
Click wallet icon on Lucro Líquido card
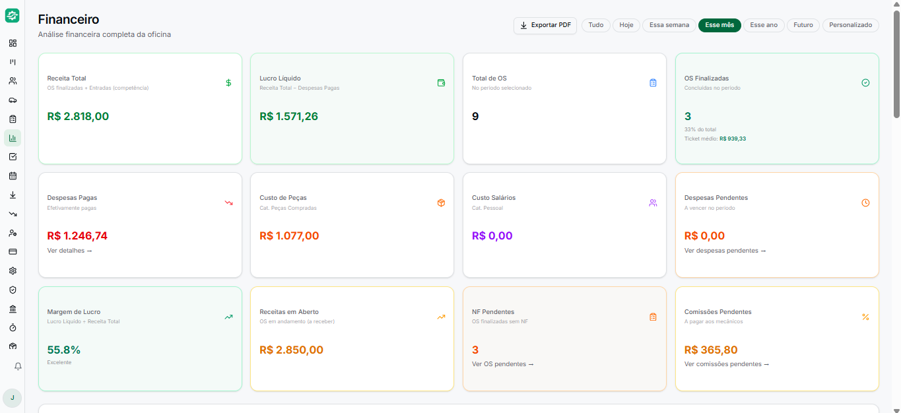pyautogui.click(x=441, y=83)
